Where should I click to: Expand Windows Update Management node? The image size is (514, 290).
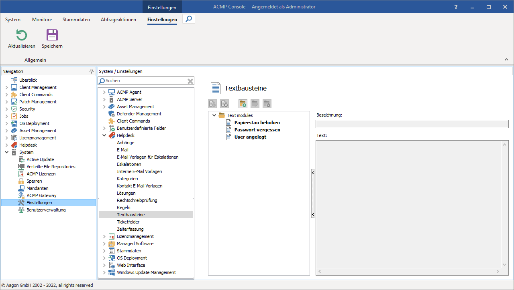pyautogui.click(x=104, y=272)
